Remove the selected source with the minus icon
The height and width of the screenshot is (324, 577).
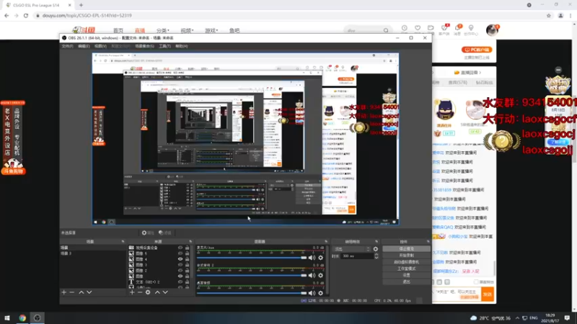(x=140, y=292)
